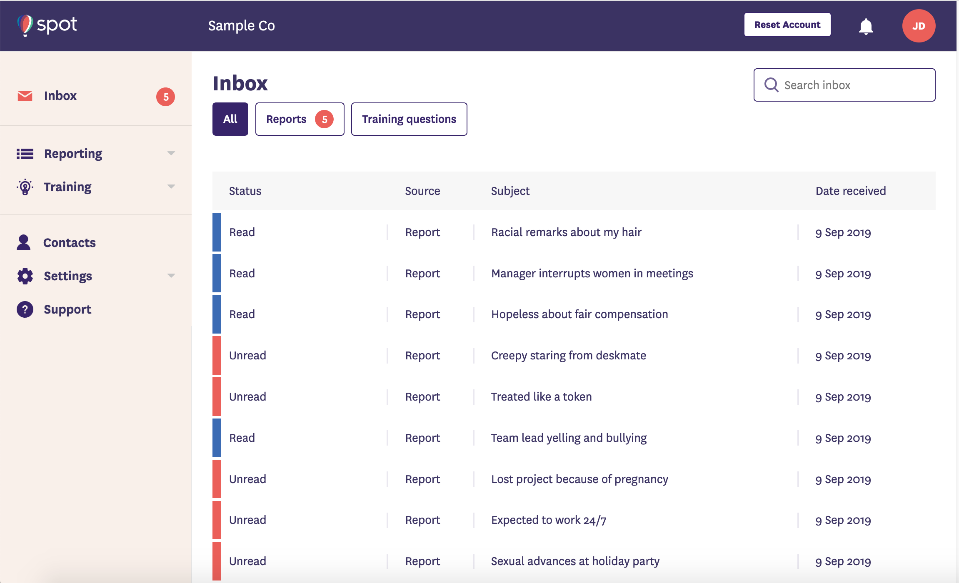The height and width of the screenshot is (583, 959).
Task: Switch to Training questions tab
Action: click(x=409, y=119)
